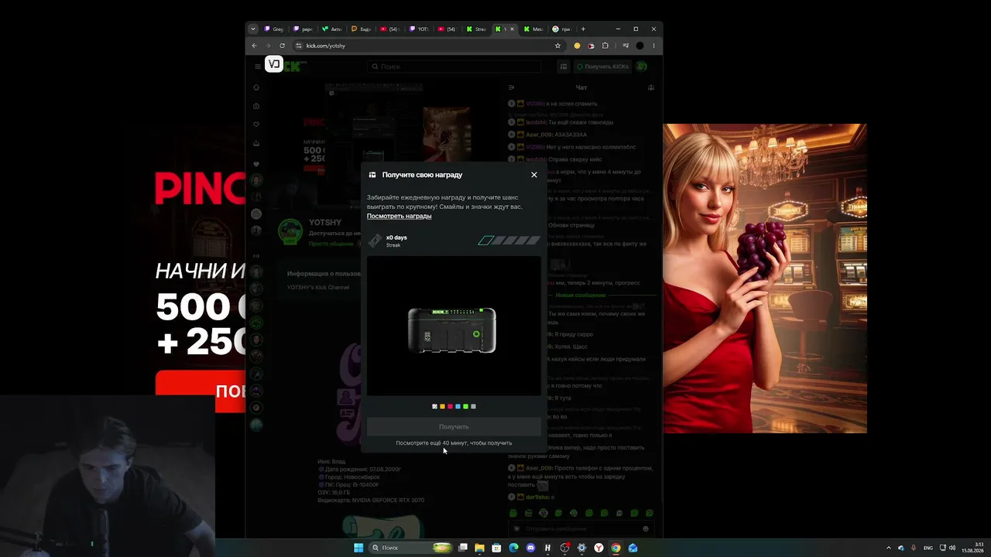This screenshot has height=557, width=991.
Task: Close the daily reward dialog
Action: tap(534, 175)
